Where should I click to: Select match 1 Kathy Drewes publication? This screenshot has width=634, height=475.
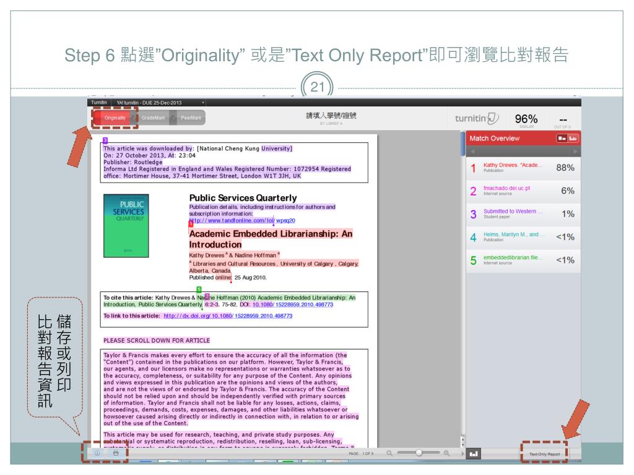(x=523, y=168)
